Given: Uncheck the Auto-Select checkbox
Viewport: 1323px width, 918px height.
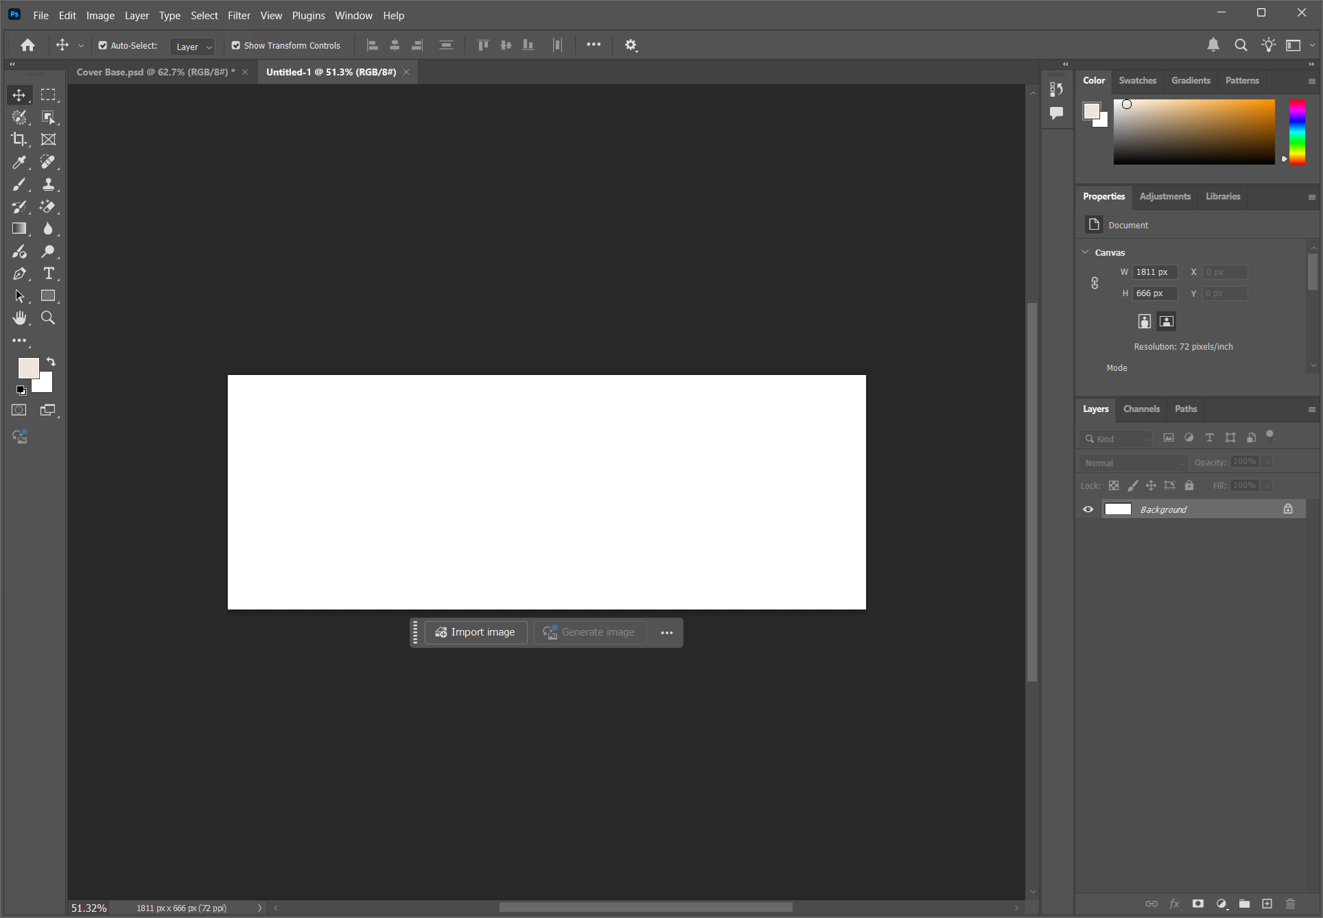Looking at the screenshot, I should pos(103,45).
